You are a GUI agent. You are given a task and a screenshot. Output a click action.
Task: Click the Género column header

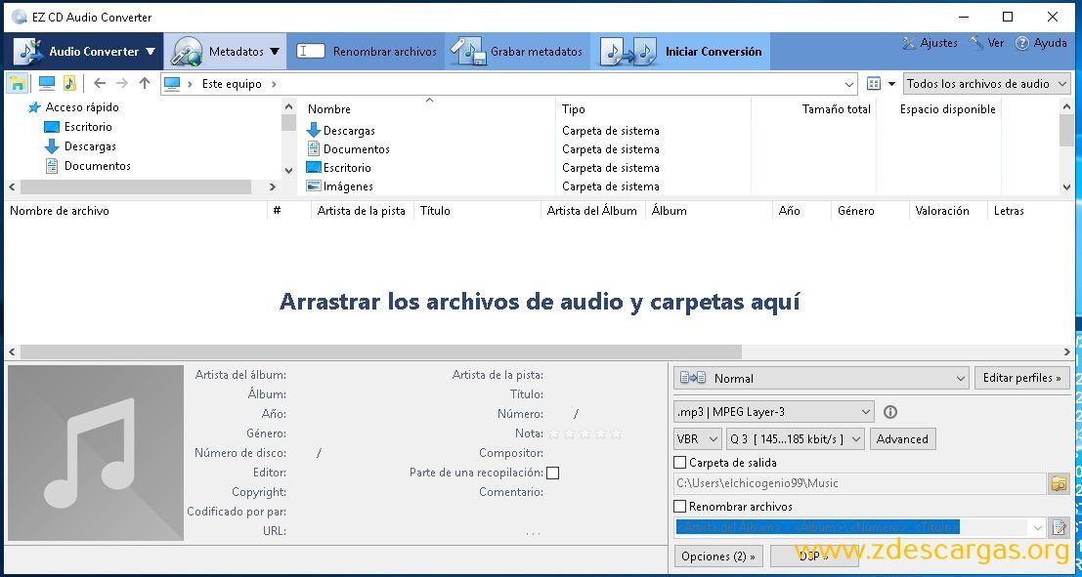tap(855, 211)
